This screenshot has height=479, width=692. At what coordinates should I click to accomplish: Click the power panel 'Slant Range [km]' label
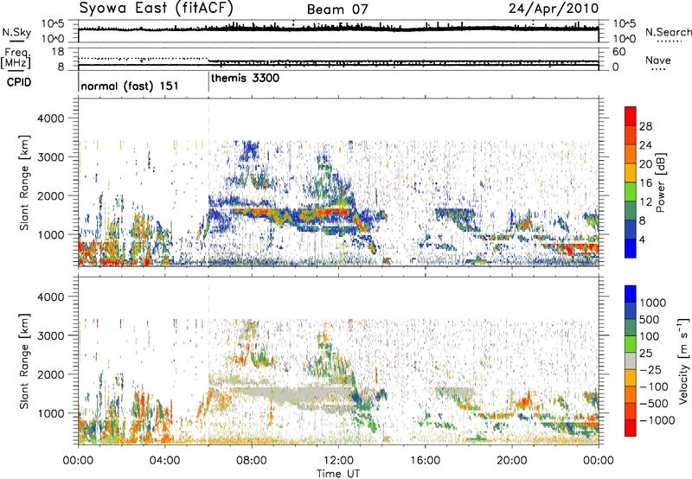(x=24, y=182)
